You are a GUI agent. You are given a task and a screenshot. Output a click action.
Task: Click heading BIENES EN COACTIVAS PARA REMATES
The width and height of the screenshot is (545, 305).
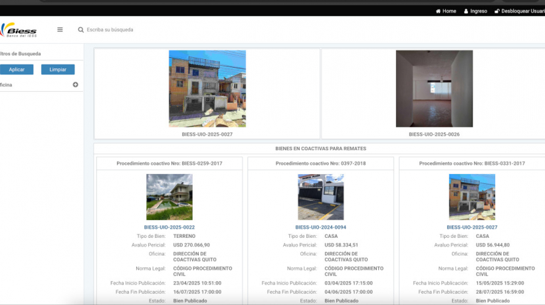pos(320,149)
